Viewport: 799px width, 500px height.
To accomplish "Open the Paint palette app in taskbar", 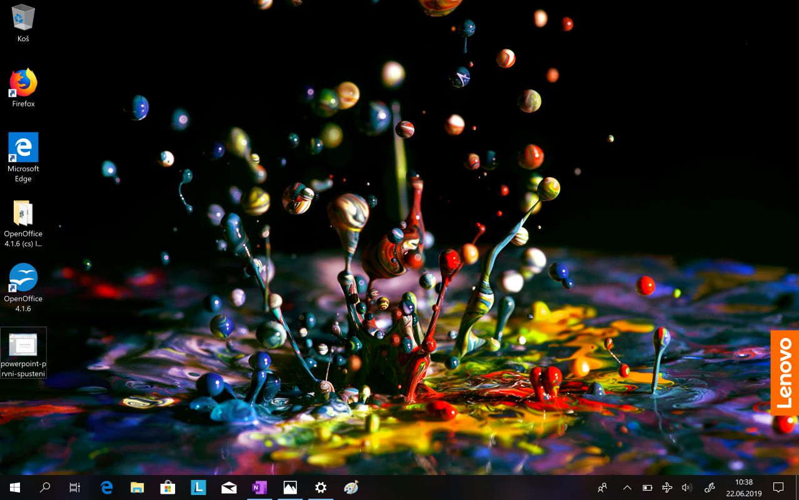I will 351,487.
